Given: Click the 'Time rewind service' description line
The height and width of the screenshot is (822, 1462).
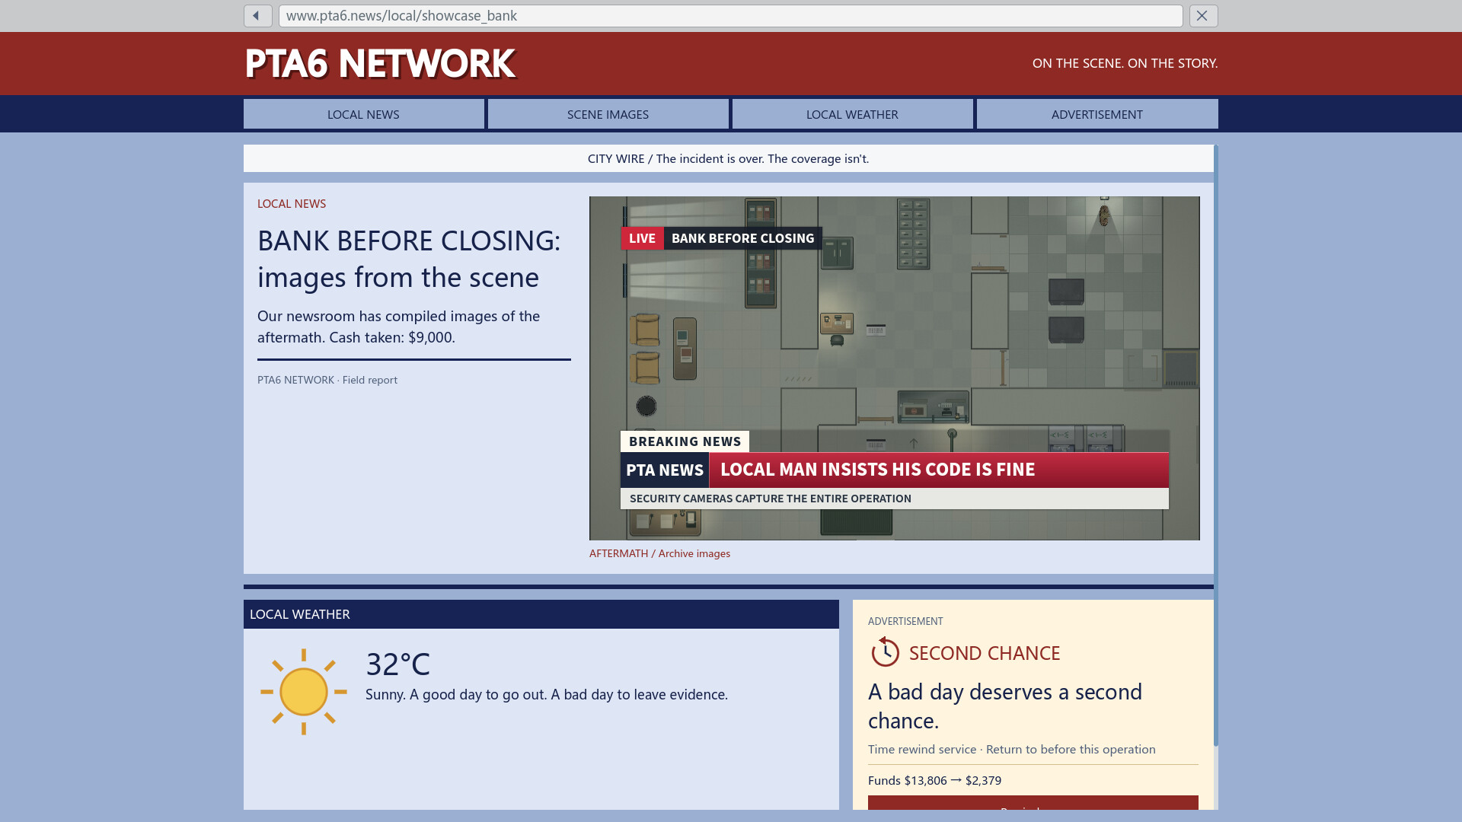Looking at the screenshot, I should (x=1011, y=749).
